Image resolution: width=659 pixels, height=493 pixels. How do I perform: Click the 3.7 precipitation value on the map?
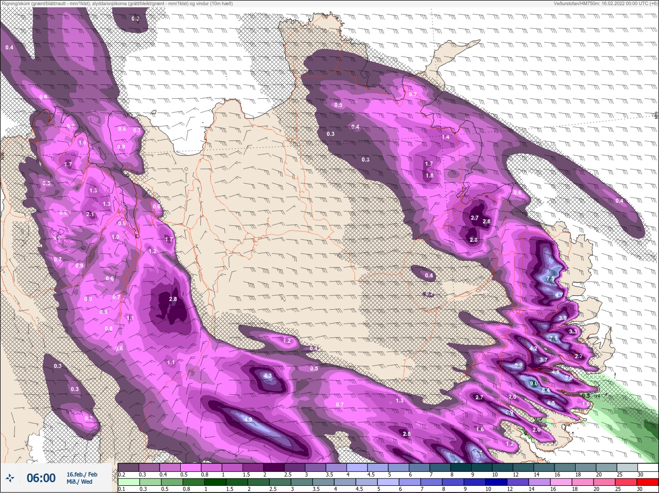(x=544, y=360)
